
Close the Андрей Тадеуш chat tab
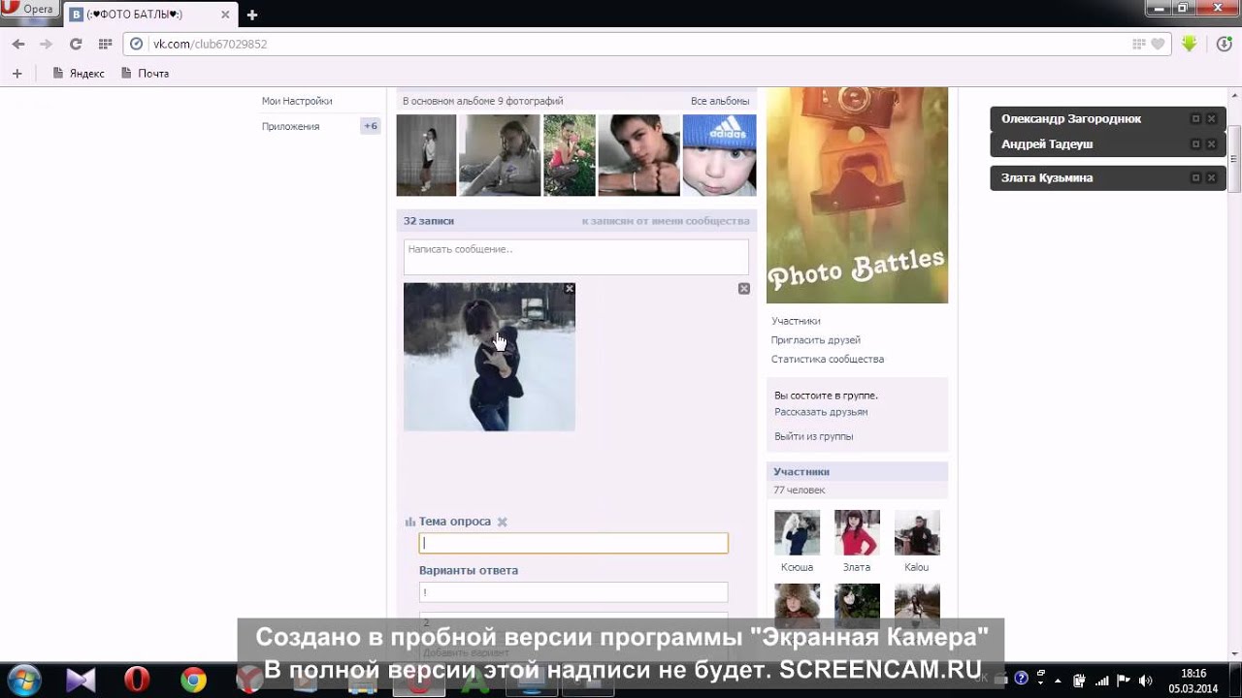coord(1211,143)
